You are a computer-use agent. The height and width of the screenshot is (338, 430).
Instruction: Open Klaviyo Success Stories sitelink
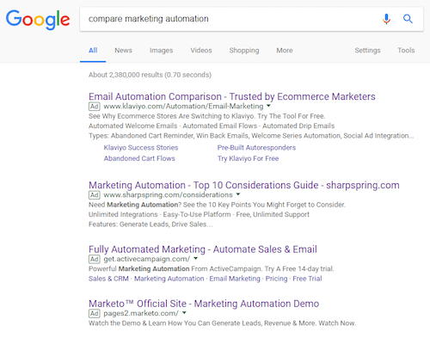pos(141,148)
